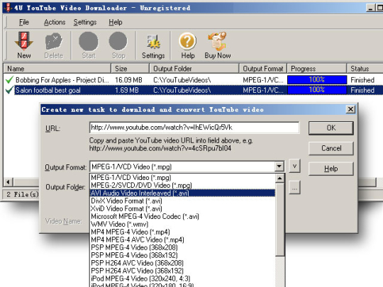
Task: Minimize the 4U YouTube Video Downloader window
Action: point(370,8)
